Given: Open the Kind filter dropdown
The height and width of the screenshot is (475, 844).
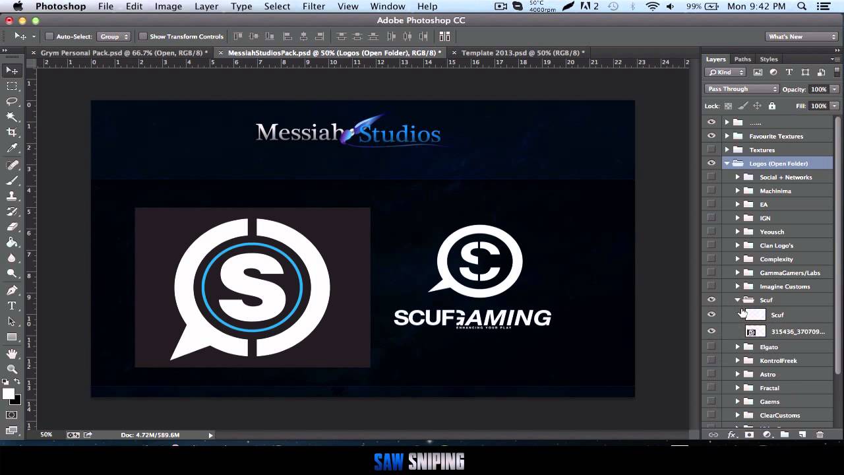Looking at the screenshot, I should coord(725,73).
